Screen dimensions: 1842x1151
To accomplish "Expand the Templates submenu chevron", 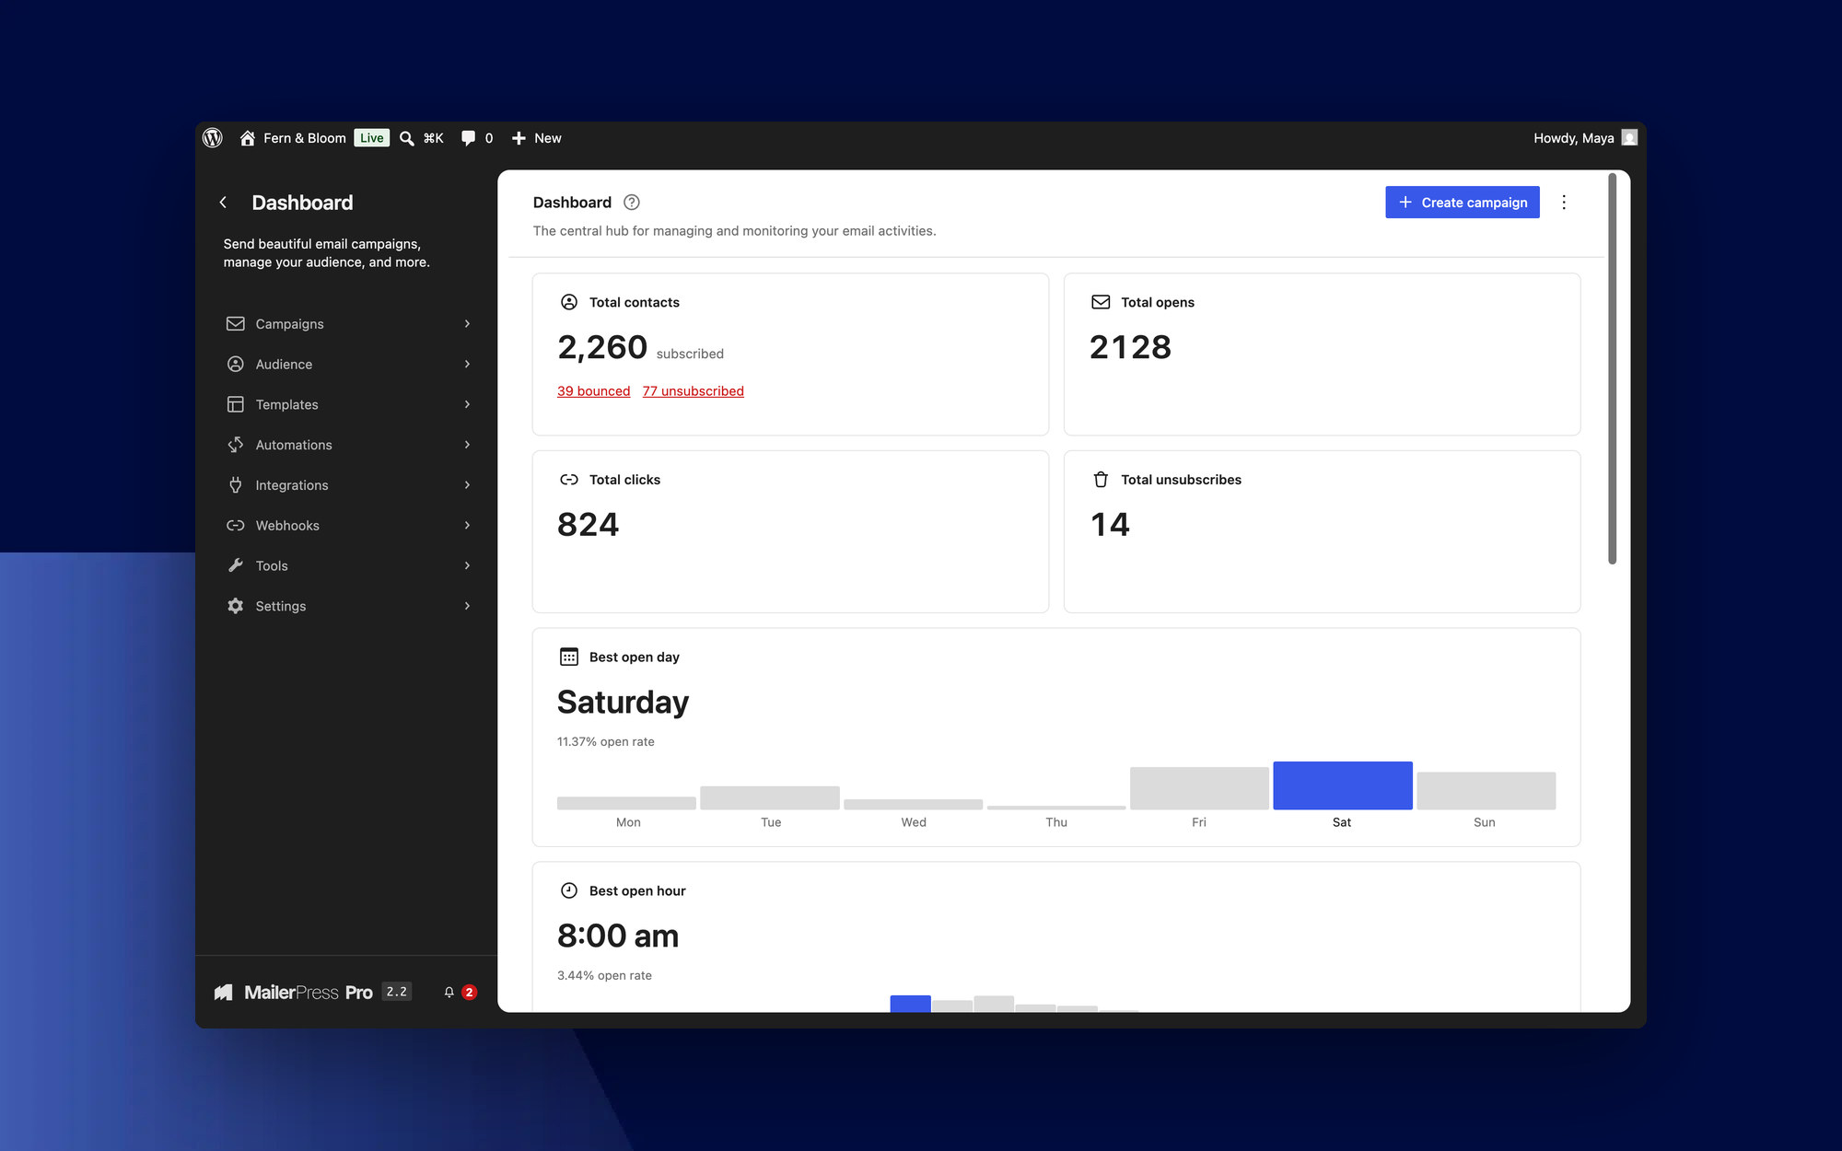I will [x=467, y=404].
